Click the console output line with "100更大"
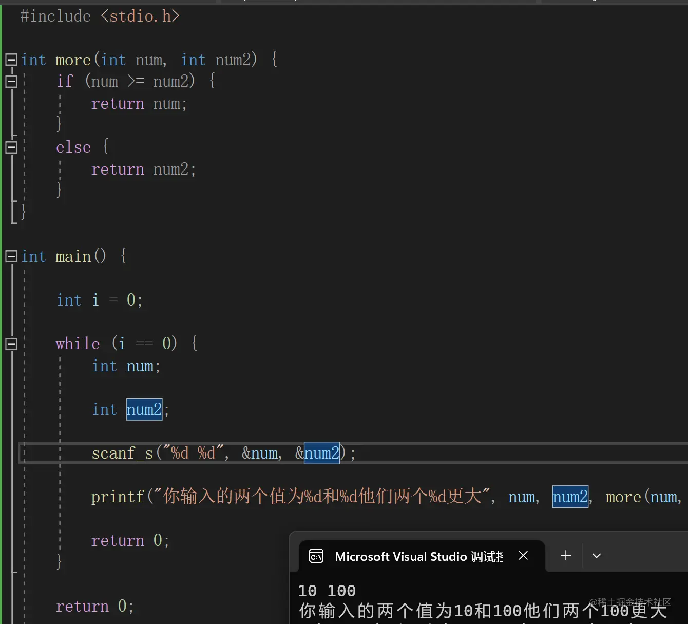The height and width of the screenshot is (624, 688). (x=483, y=611)
